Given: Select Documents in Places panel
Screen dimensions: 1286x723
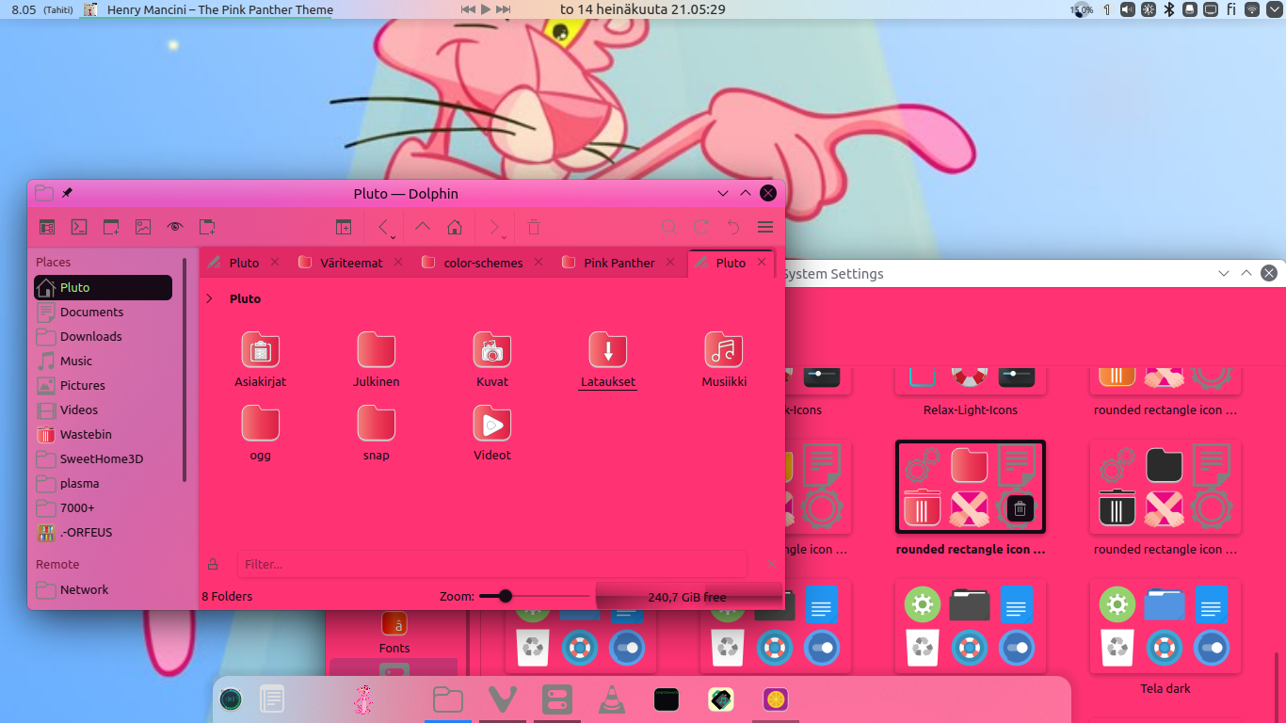Looking at the screenshot, I should click(103, 312).
